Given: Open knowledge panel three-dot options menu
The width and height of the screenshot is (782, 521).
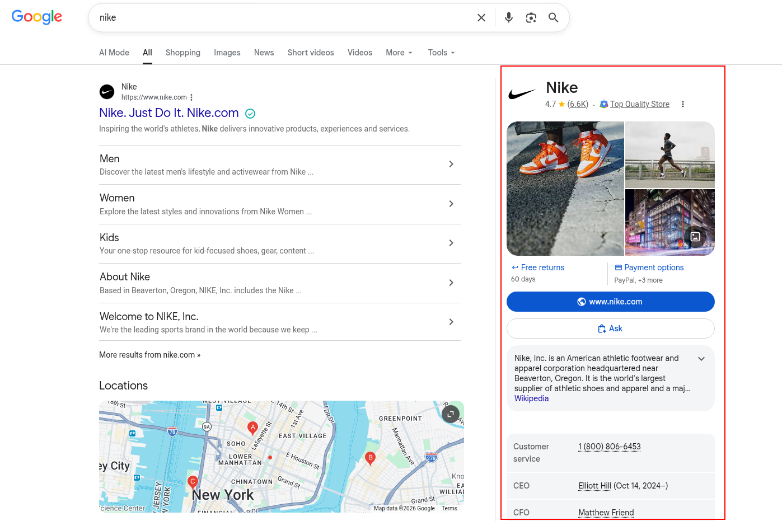Looking at the screenshot, I should pos(683,104).
